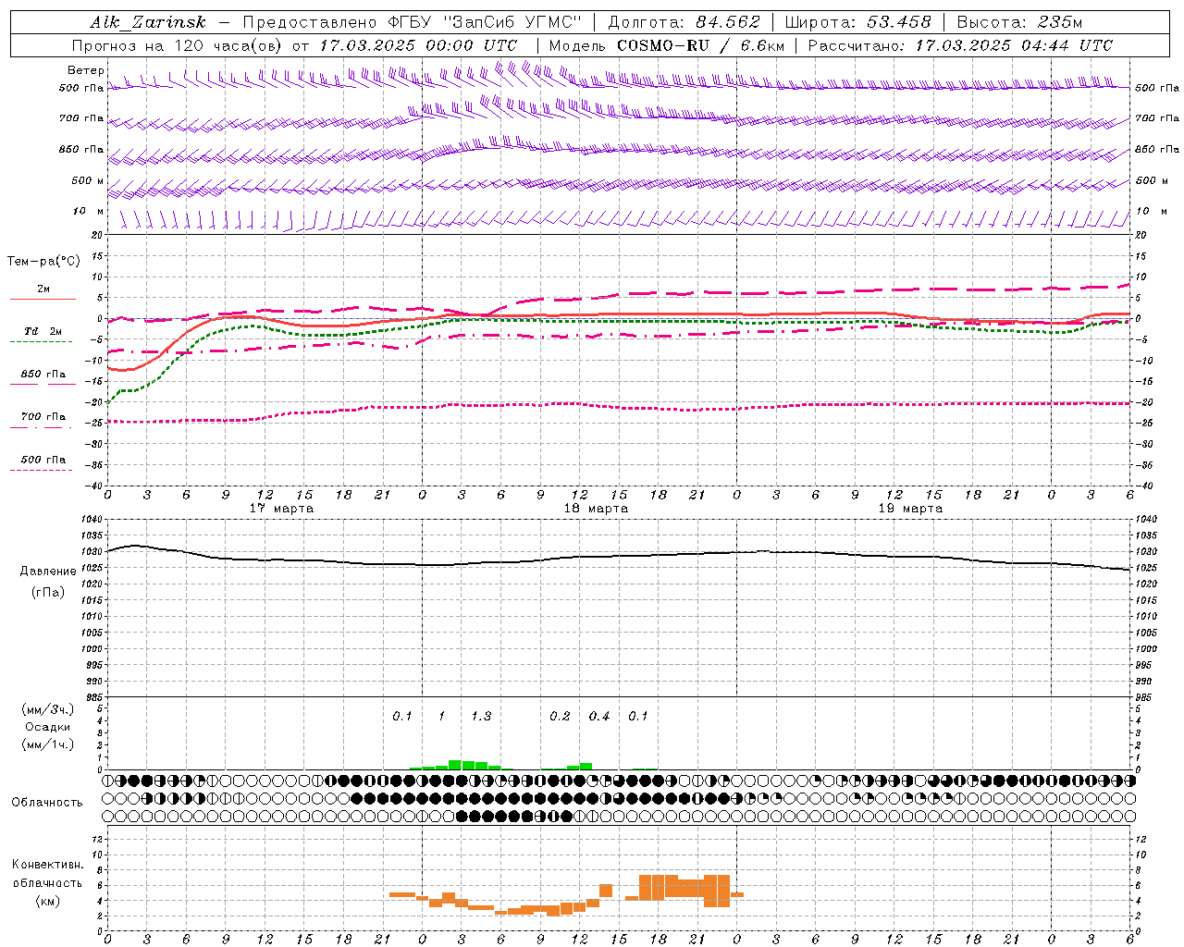Click the 'Давление' pressure panel label

pyautogui.click(x=48, y=572)
